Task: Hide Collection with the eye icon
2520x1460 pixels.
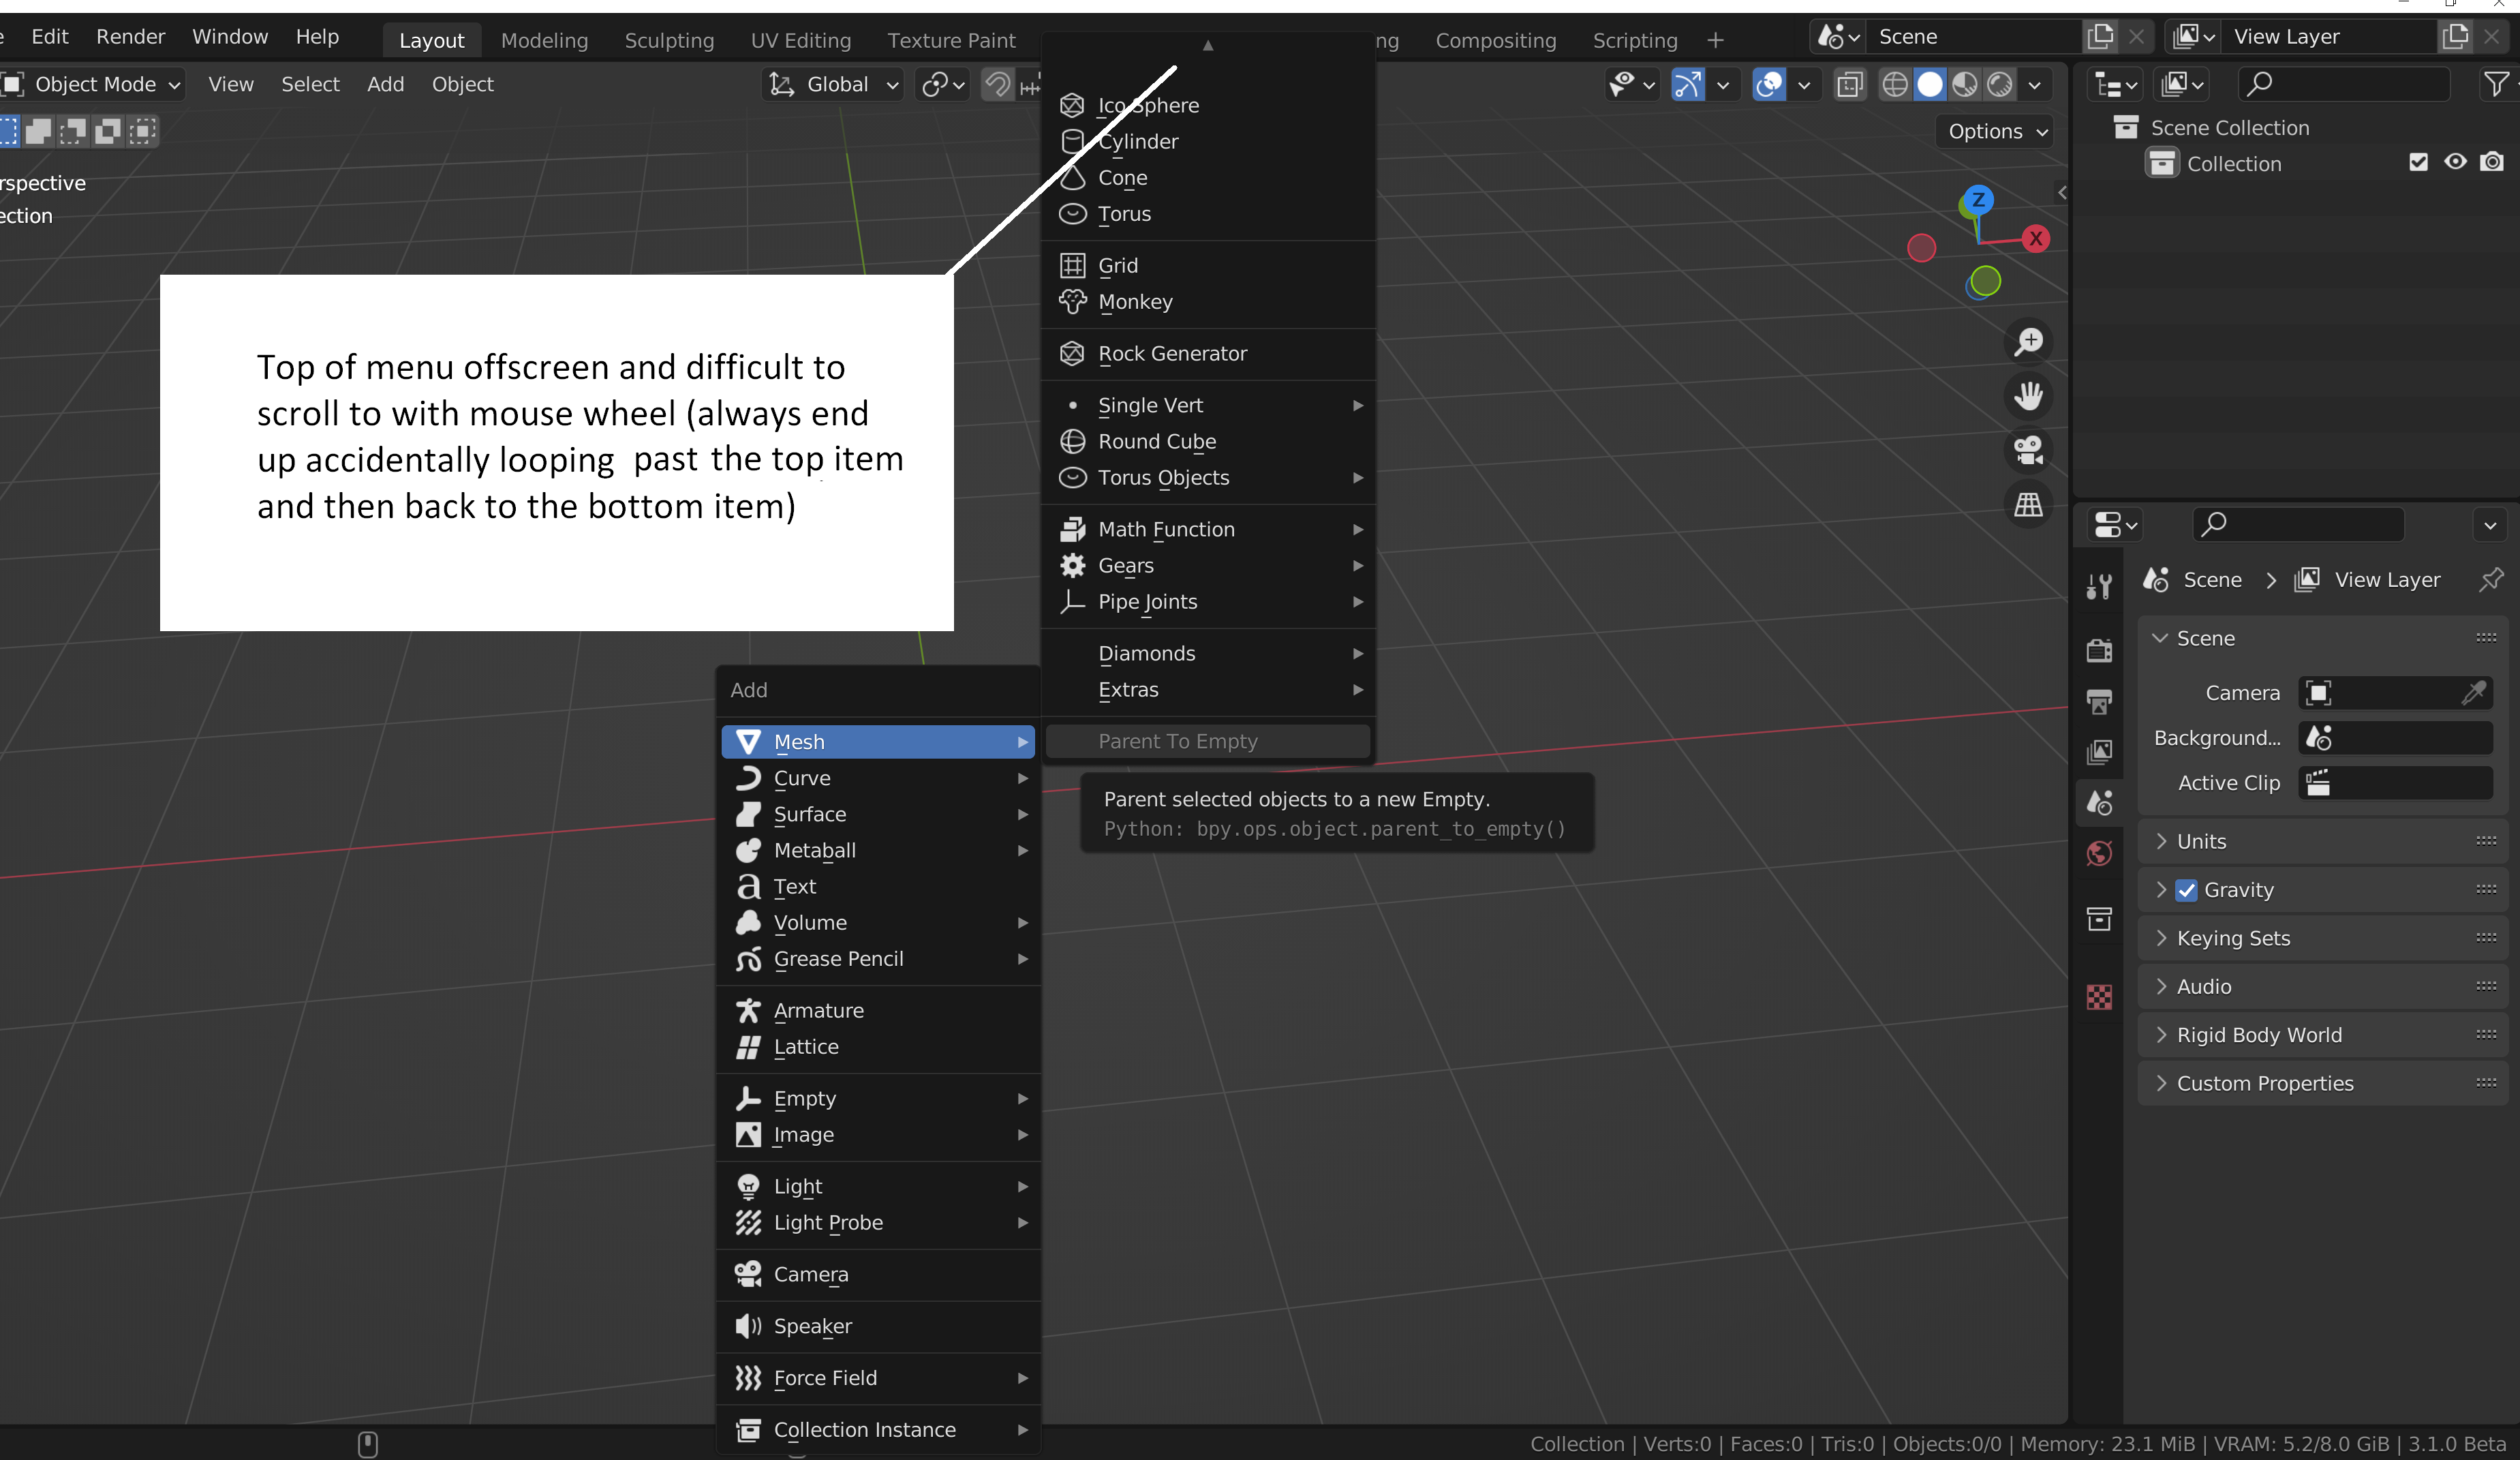Action: point(2455,162)
